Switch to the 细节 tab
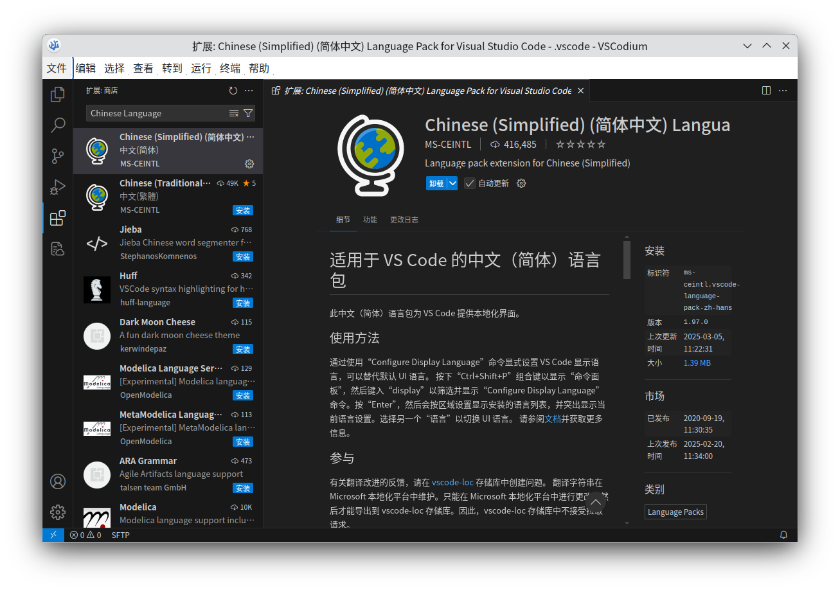 [343, 219]
